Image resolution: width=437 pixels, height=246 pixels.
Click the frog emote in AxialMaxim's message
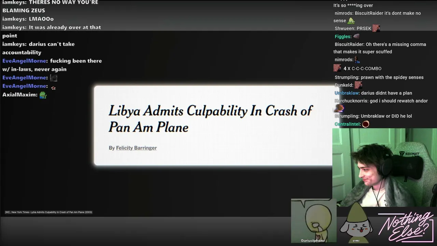(x=43, y=95)
